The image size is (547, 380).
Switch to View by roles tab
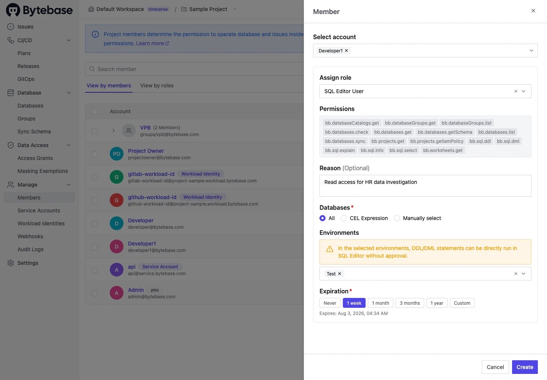tap(157, 85)
